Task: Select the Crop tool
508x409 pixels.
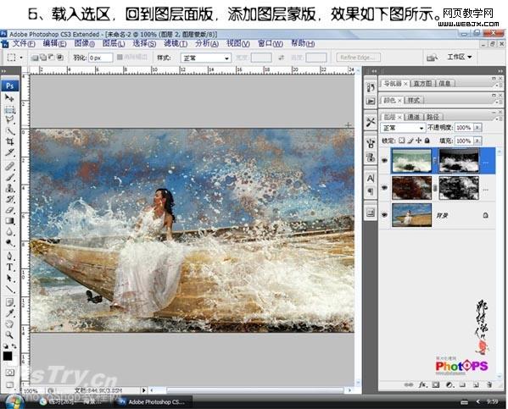Action: 9,141
